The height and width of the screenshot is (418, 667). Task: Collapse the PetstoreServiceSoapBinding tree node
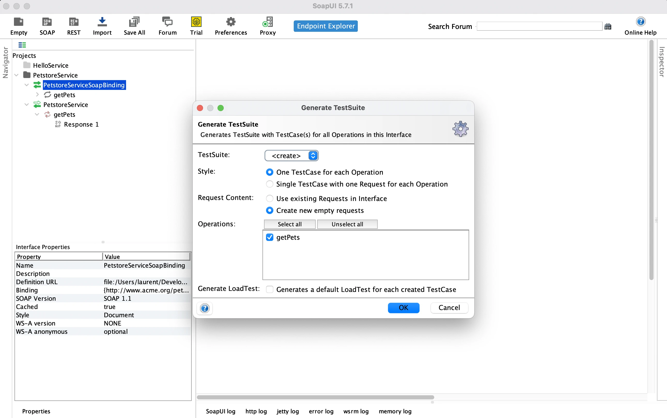tap(27, 85)
